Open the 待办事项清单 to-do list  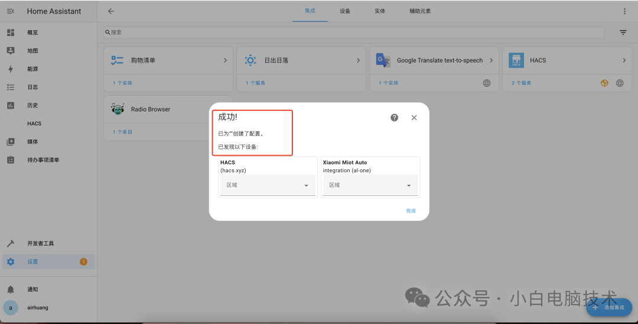(x=48, y=160)
